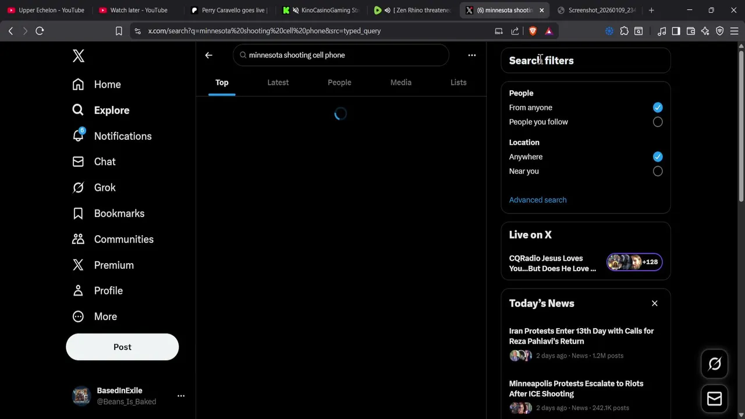Click the Brave Rewards triangle icon

pyautogui.click(x=549, y=31)
